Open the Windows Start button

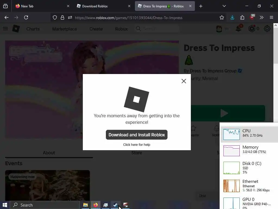pyautogui.click(x=5, y=205)
